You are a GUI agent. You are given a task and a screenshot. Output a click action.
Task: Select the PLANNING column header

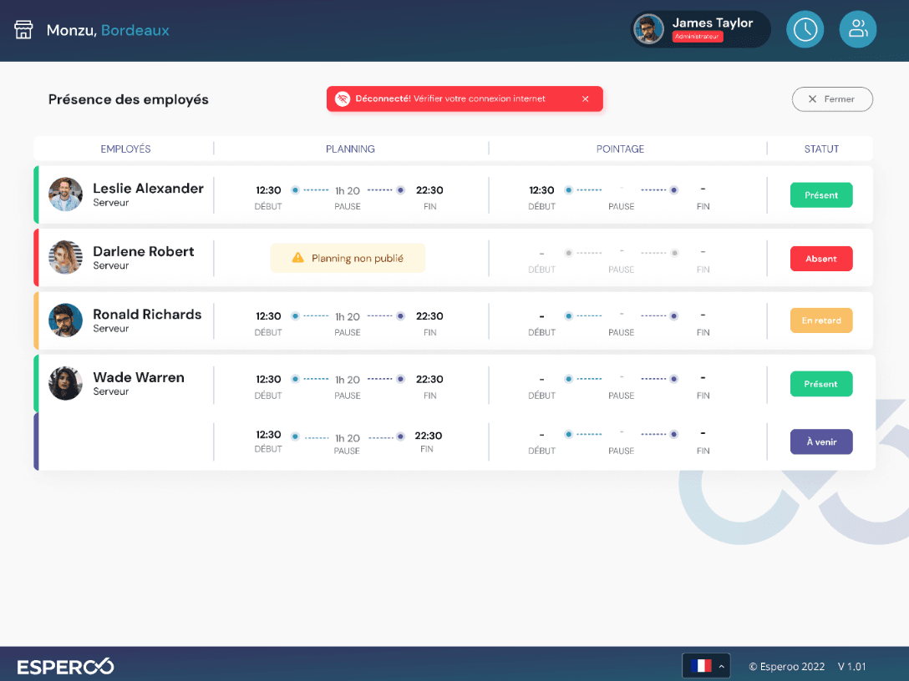[x=350, y=149]
